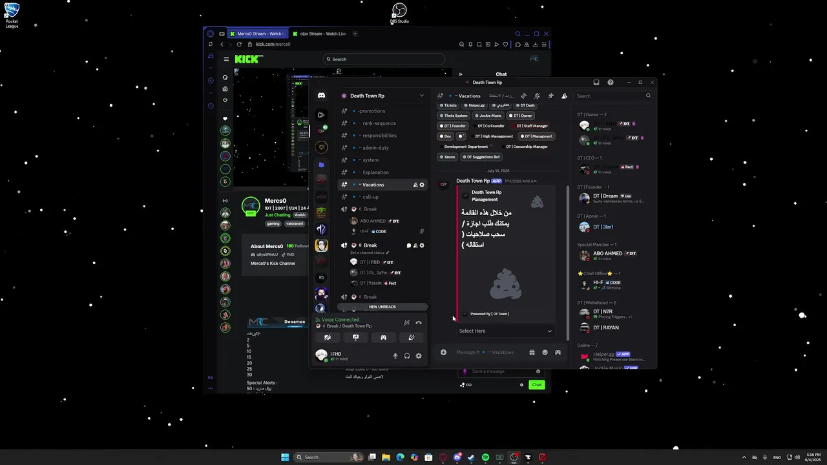The width and height of the screenshot is (827, 465).
Task: Toggle noise suppression in voice panel
Action: click(x=406, y=322)
